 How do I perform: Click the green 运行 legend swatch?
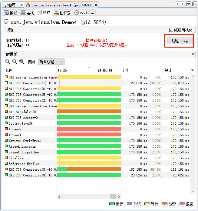[112, 204]
